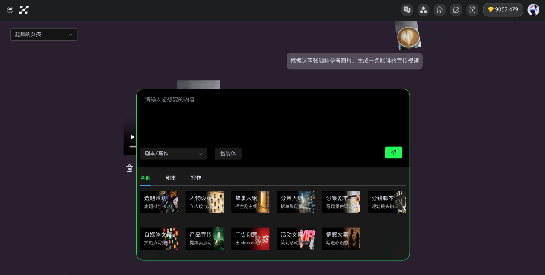Screen dimensions: 545x275
Task: Open the 剧本/写作 mode dropdown
Action: point(173,154)
